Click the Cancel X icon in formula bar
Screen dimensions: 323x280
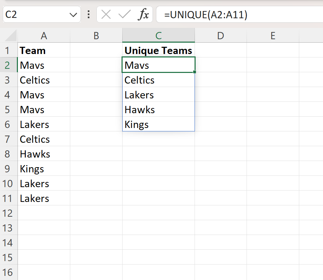(106, 15)
